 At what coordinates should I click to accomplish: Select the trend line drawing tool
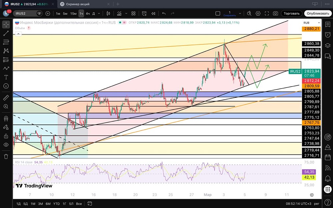[x=6, y=33]
